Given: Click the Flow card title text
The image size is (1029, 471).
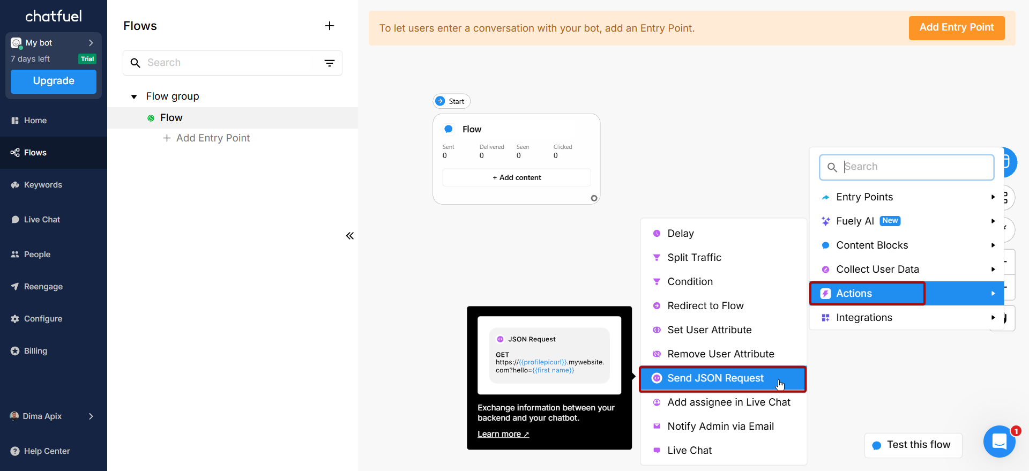Looking at the screenshot, I should [472, 129].
